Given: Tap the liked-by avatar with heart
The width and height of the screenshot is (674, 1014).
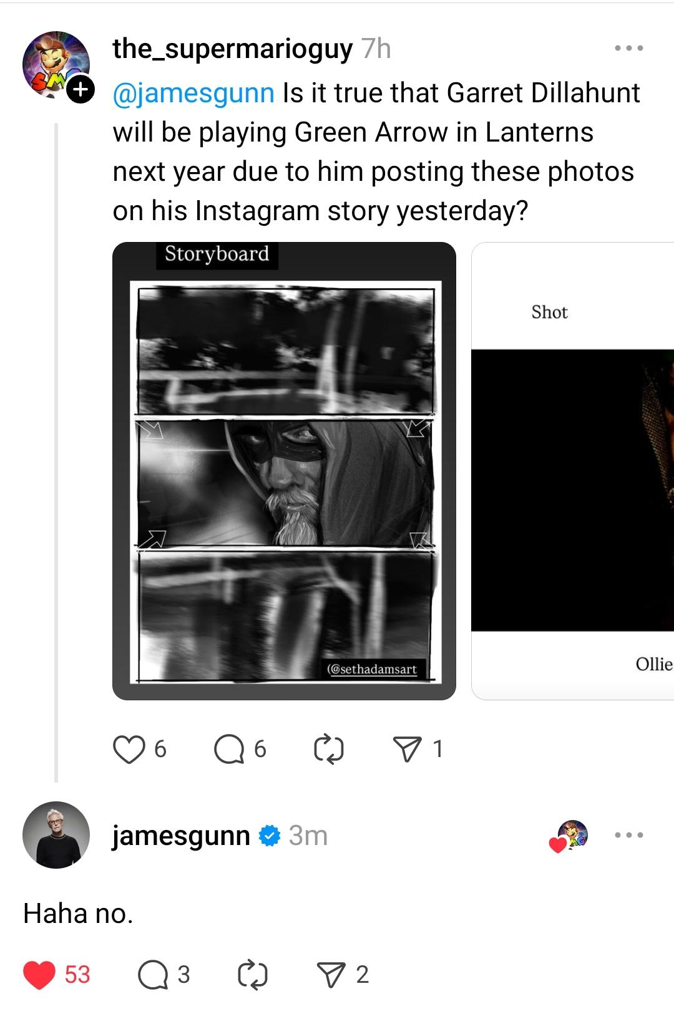Looking at the screenshot, I should click(x=571, y=836).
